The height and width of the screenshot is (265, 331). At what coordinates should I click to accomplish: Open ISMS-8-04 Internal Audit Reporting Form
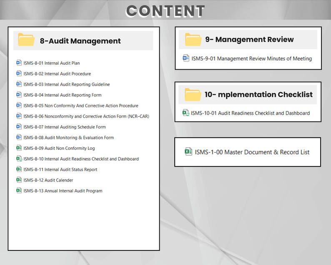(63, 95)
